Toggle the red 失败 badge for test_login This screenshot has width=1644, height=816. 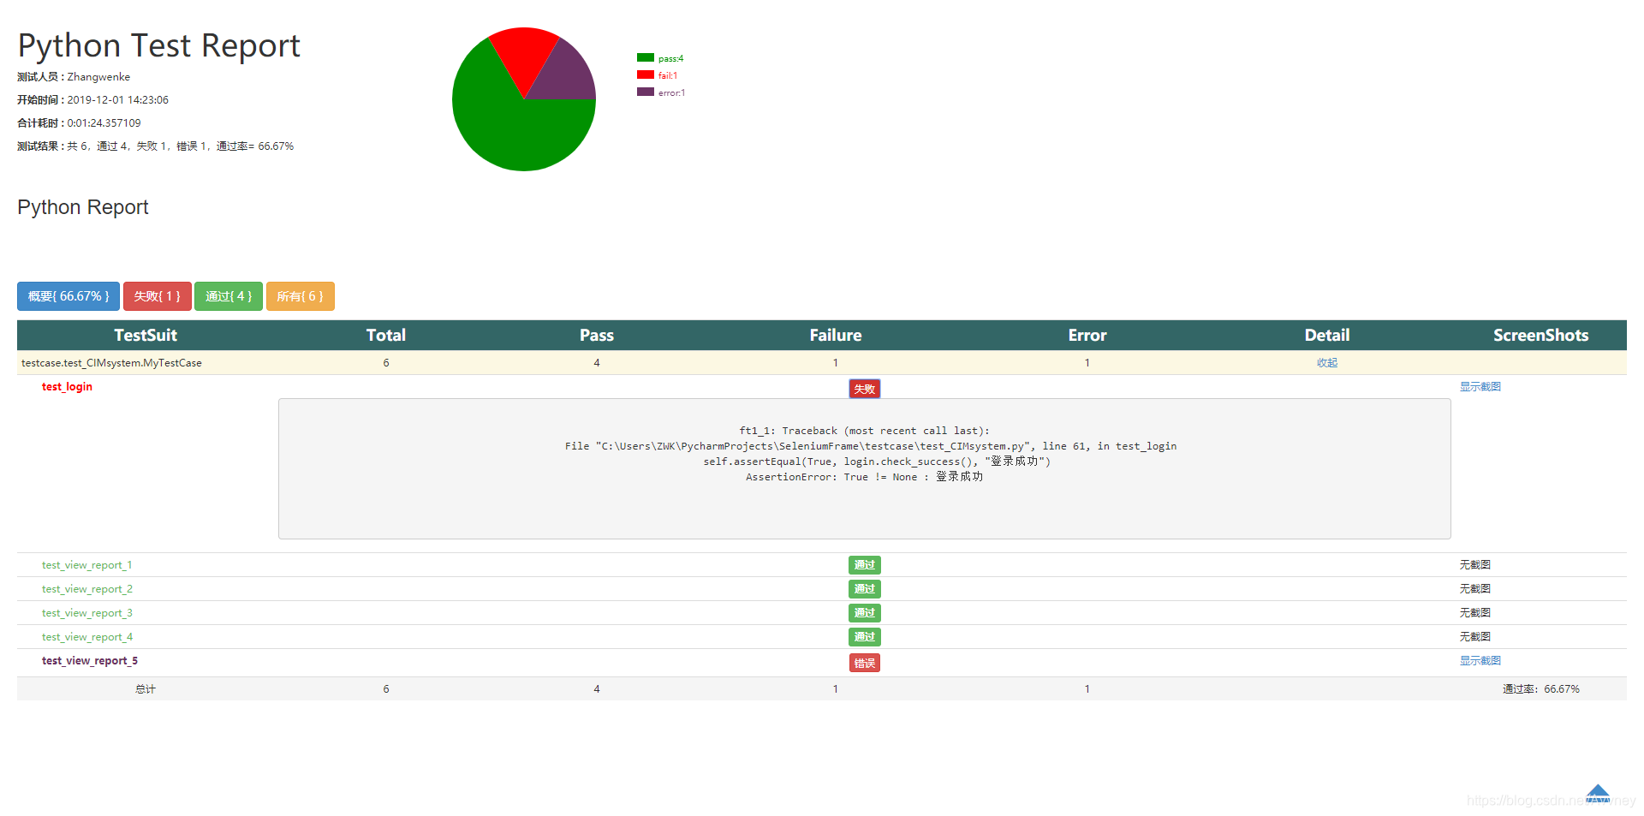(x=865, y=389)
